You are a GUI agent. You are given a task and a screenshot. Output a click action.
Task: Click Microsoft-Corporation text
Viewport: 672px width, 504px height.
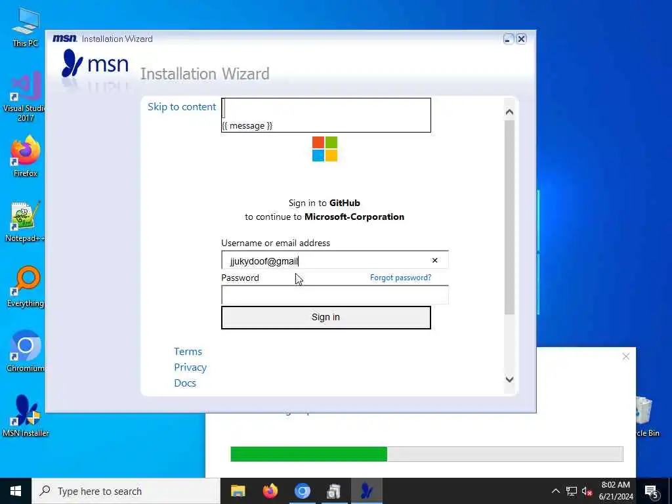click(x=354, y=217)
